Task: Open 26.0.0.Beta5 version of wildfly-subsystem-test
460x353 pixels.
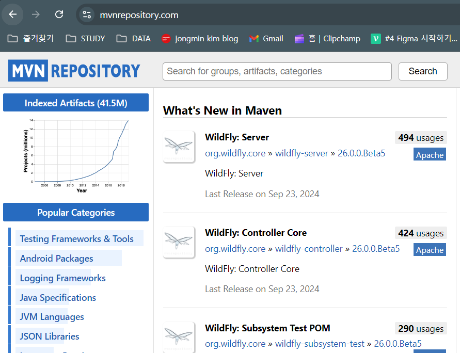Action: 398,344
